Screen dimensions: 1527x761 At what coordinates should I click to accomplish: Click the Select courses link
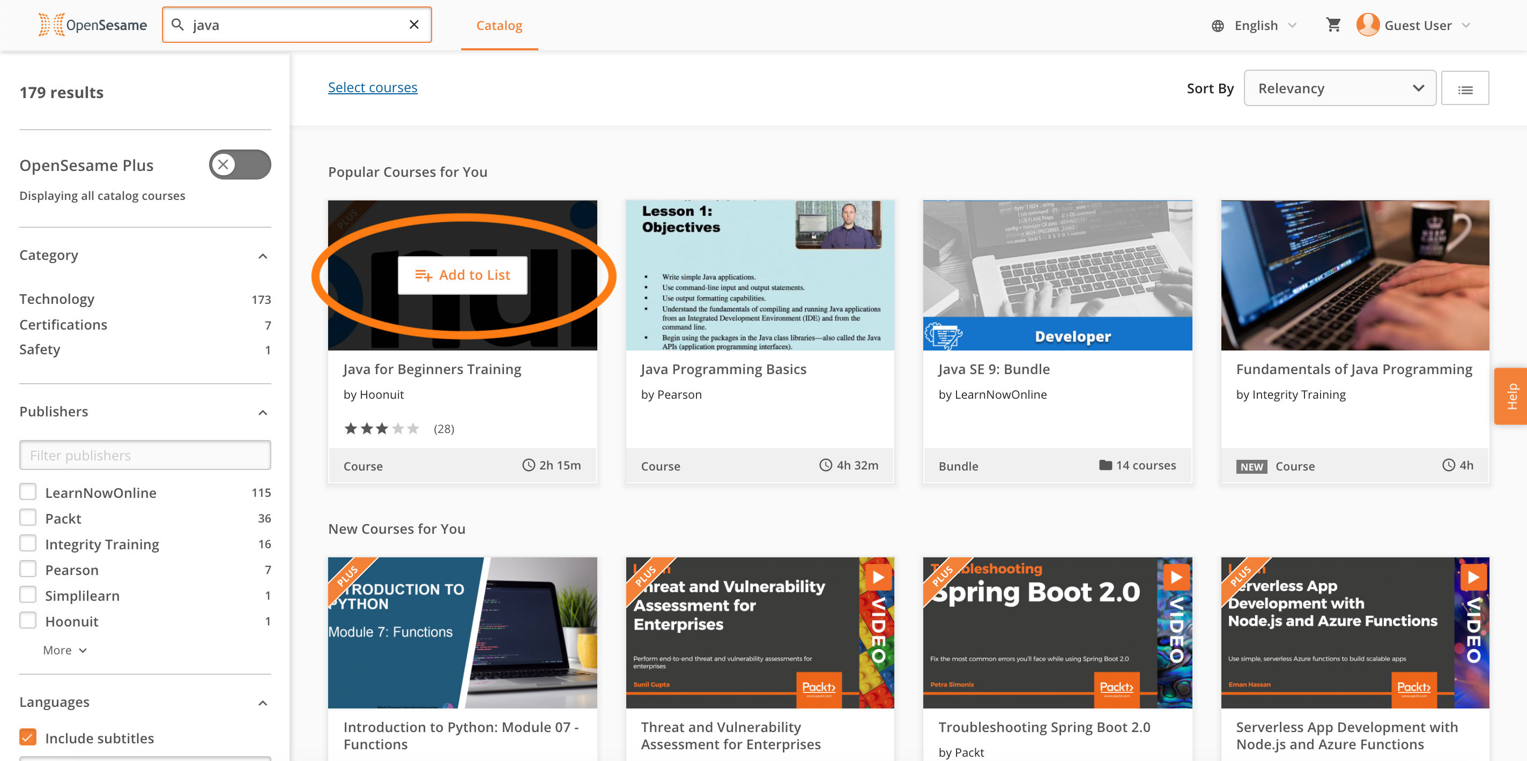click(373, 87)
